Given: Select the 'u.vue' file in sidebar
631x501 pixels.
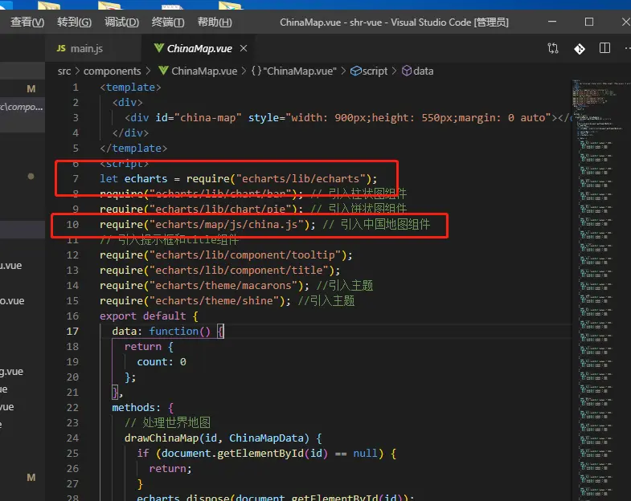Looking at the screenshot, I should [x=11, y=266].
